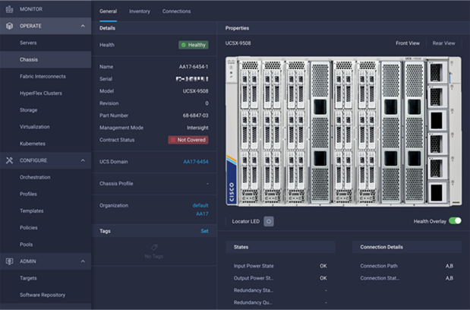Click the Monitor bar chart icon
Screen dimensions: 470x310
(x=10, y=9)
